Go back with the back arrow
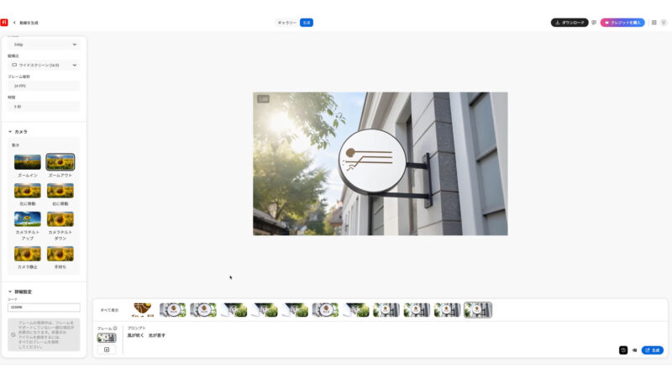Viewport: 672px width, 384px height. coord(14,23)
